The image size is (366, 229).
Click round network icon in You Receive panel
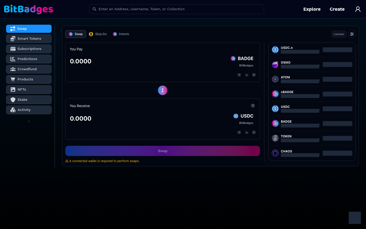point(254,132)
